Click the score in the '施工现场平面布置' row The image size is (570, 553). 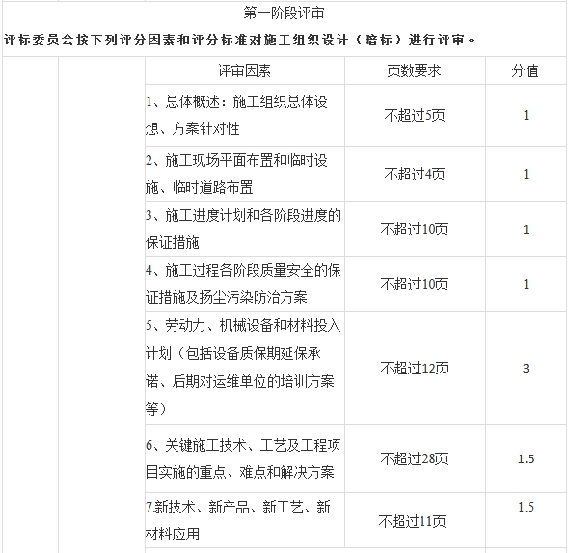(526, 174)
